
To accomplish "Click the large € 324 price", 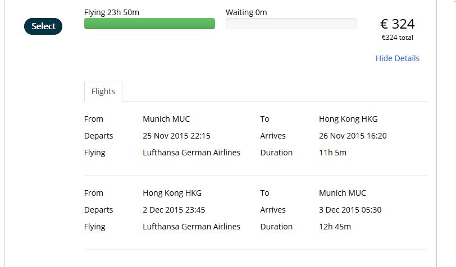I will [x=397, y=24].
